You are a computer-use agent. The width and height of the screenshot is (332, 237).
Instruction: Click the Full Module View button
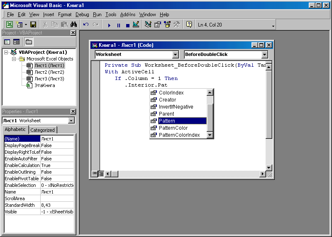101,174
